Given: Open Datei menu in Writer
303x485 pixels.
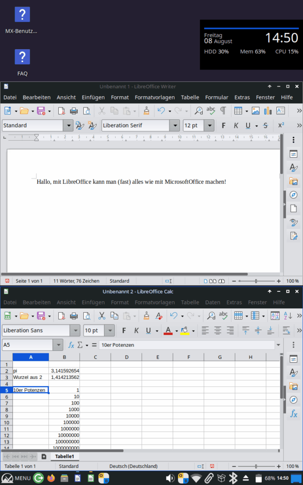Looking at the screenshot, I should coord(10,97).
